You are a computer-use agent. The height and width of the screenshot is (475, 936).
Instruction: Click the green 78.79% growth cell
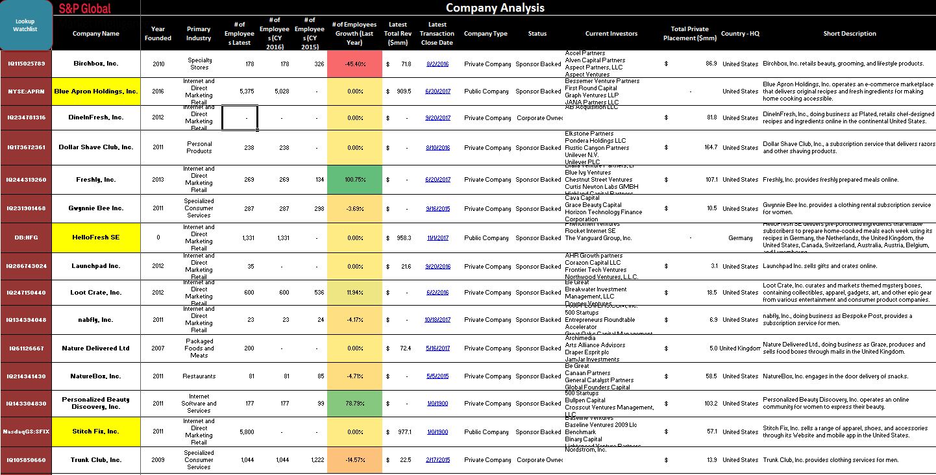pyautogui.click(x=355, y=404)
